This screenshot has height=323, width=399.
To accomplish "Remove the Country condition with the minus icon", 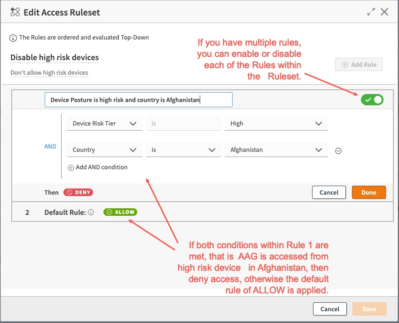I will click(338, 150).
